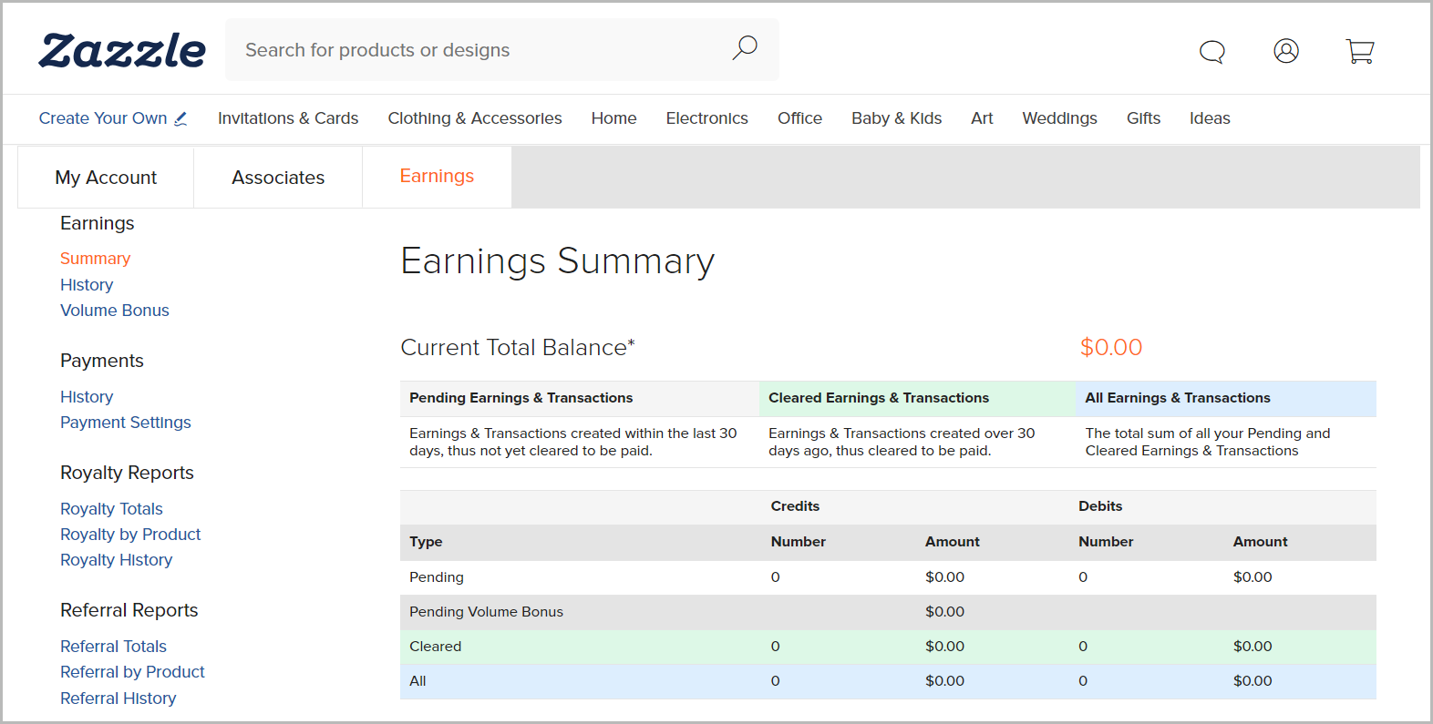Open Baby & Kids menu
The width and height of the screenshot is (1433, 724).
tap(896, 118)
